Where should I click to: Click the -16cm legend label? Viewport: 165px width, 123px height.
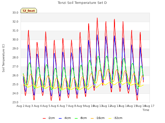point(100,118)
